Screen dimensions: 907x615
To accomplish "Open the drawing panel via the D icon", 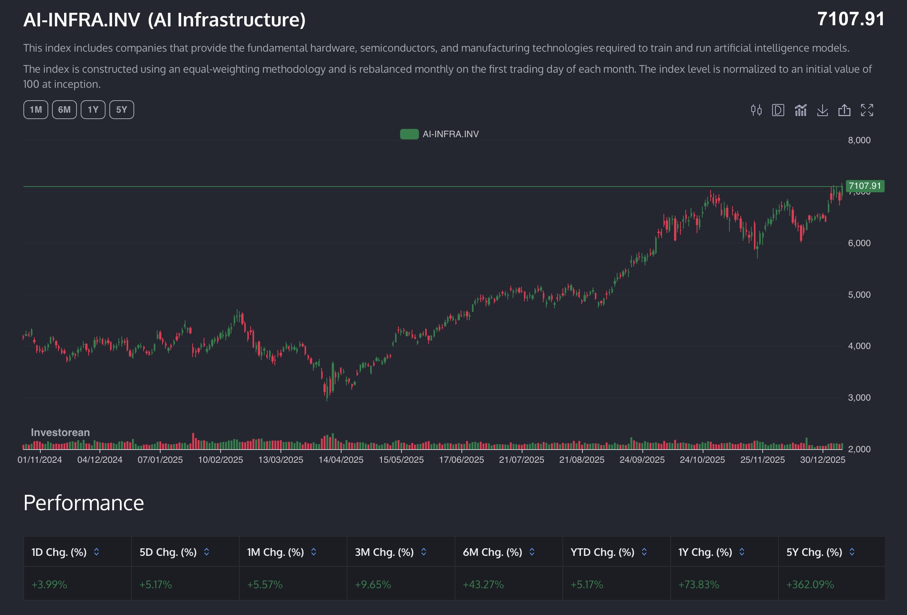I will pyautogui.click(x=778, y=111).
